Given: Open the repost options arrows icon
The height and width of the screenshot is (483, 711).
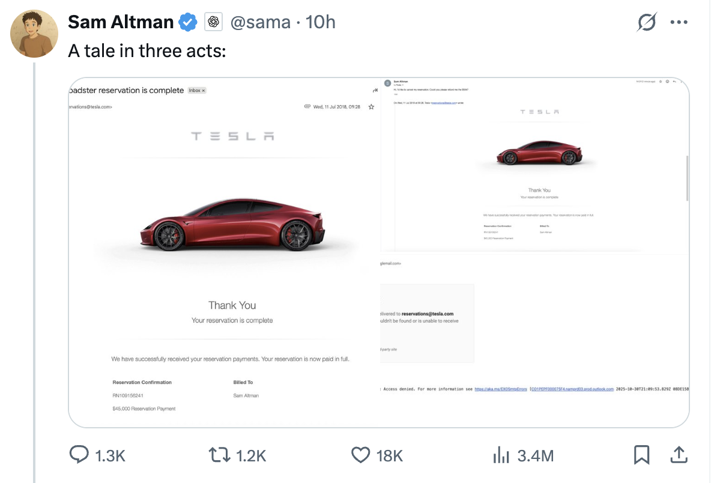Looking at the screenshot, I should coord(219,455).
